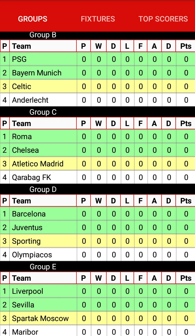Screen dimensions: 195x336
Task: Select the GROUPS tab
Action: 32,19
